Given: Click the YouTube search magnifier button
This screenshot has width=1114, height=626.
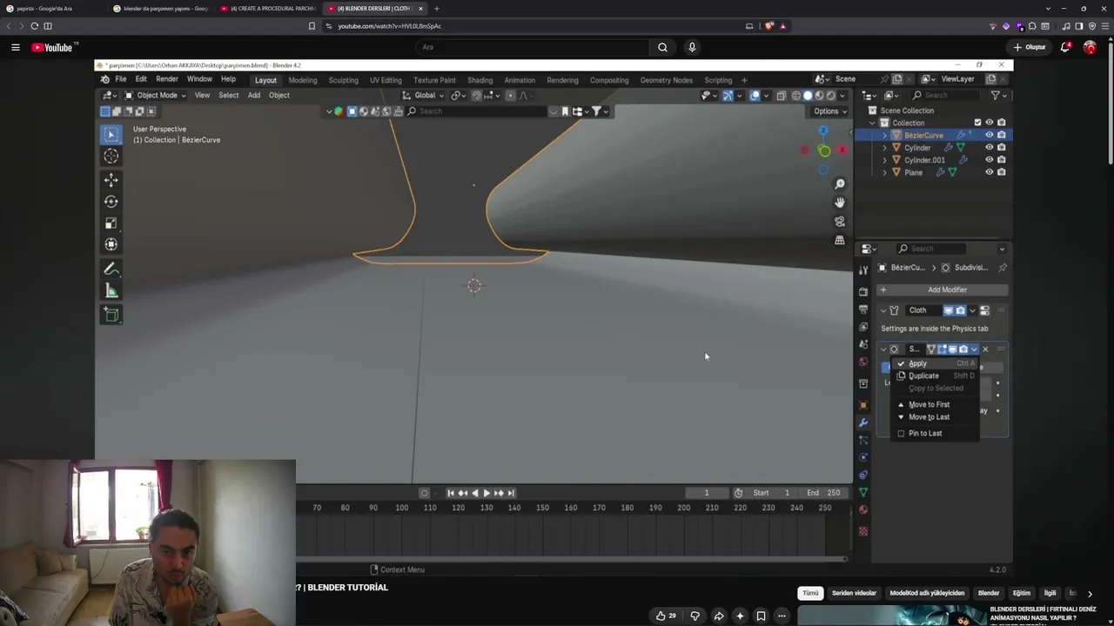Looking at the screenshot, I should (662, 47).
